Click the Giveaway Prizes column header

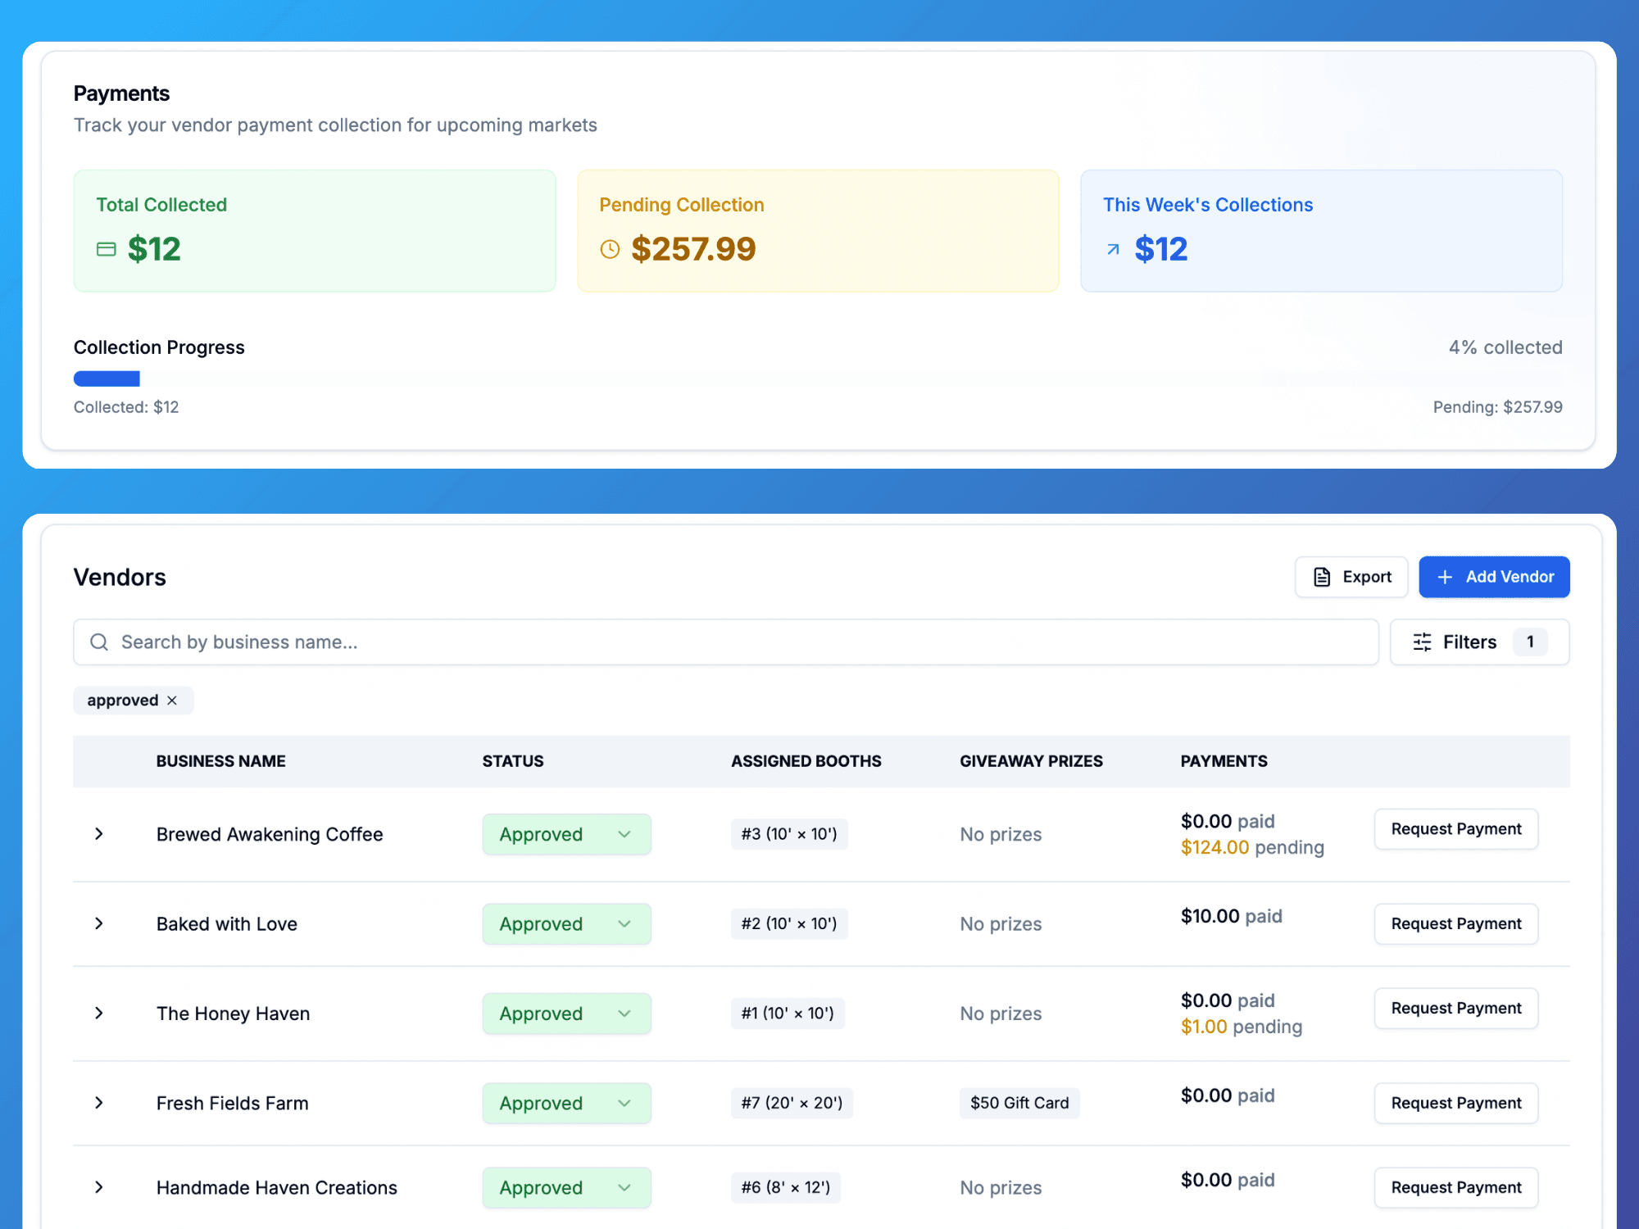[1031, 761]
